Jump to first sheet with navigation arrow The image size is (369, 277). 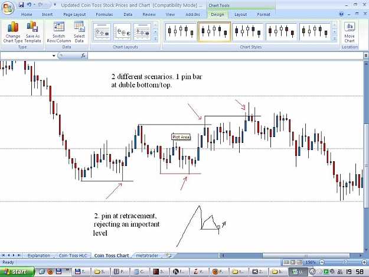tap(4, 255)
